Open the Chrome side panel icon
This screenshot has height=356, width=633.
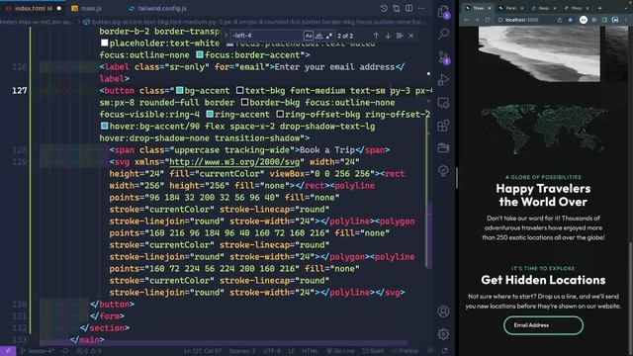(x=604, y=20)
